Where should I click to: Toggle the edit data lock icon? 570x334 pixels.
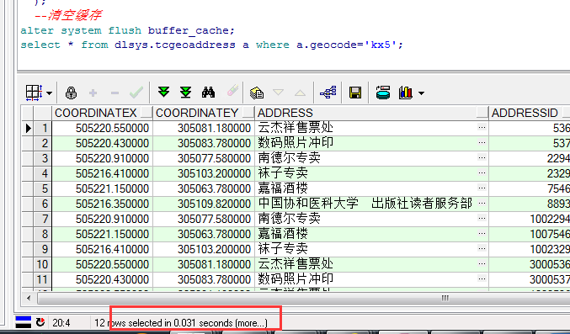point(71,93)
